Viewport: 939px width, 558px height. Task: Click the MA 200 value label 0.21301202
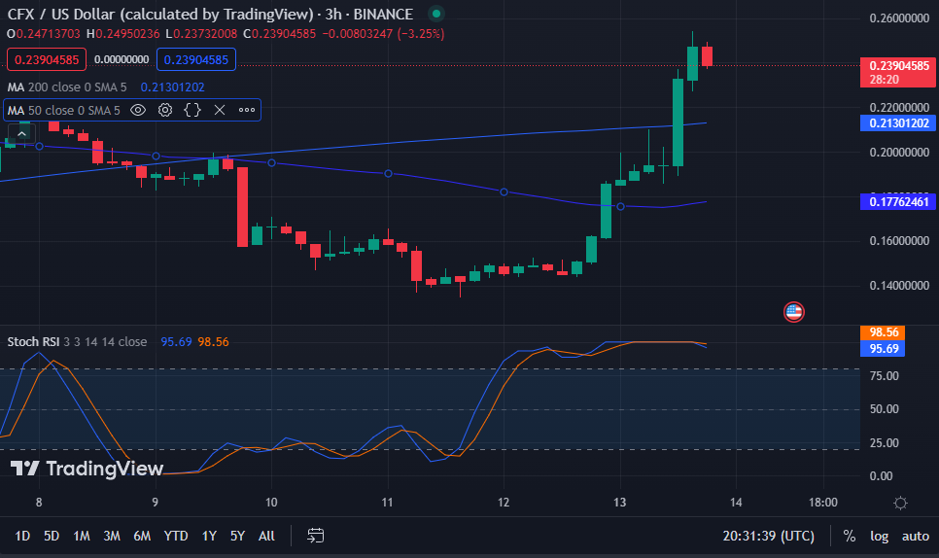(898, 123)
